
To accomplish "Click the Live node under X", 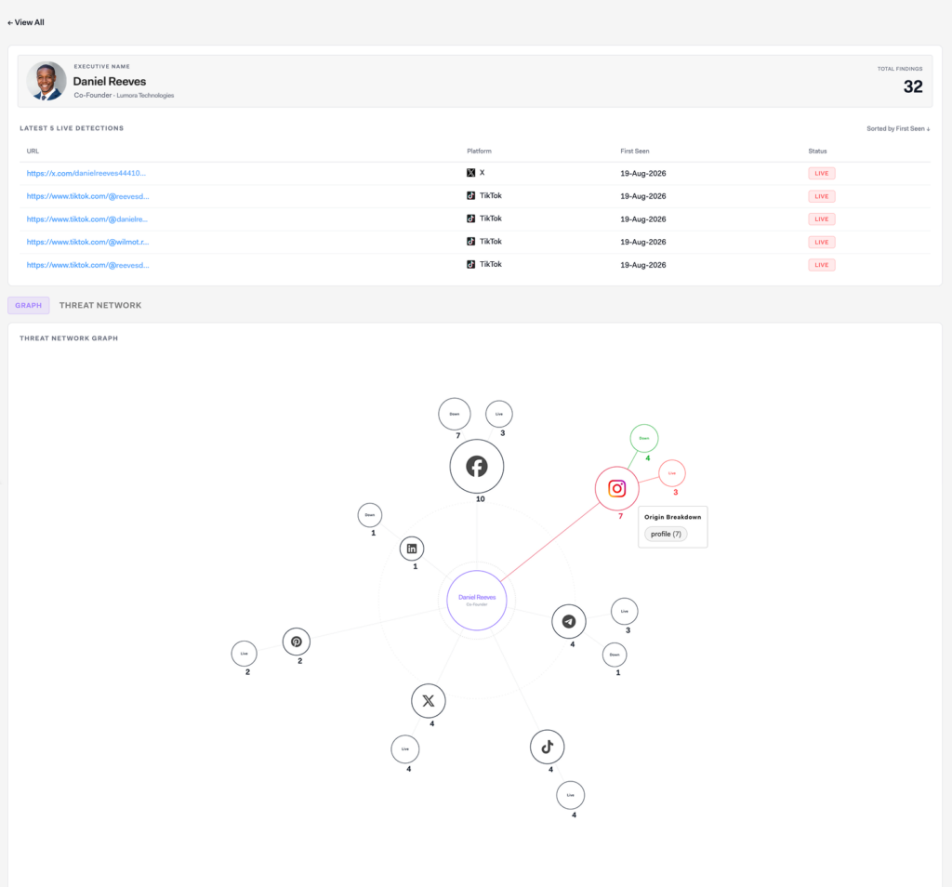I will [x=405, y=749].
